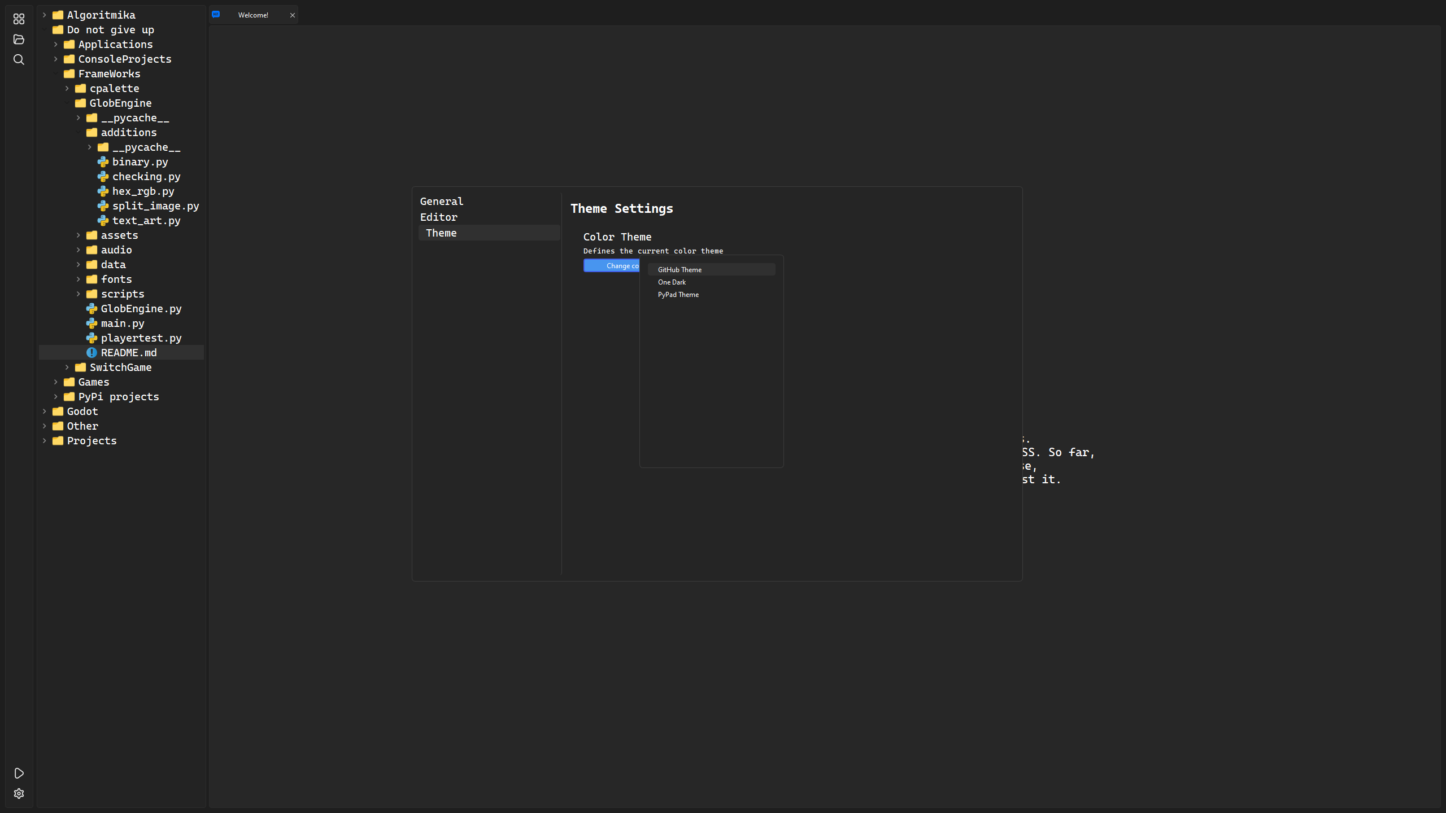
Task: Open the folder explorer sidebar icon
Action: [19, 40]
